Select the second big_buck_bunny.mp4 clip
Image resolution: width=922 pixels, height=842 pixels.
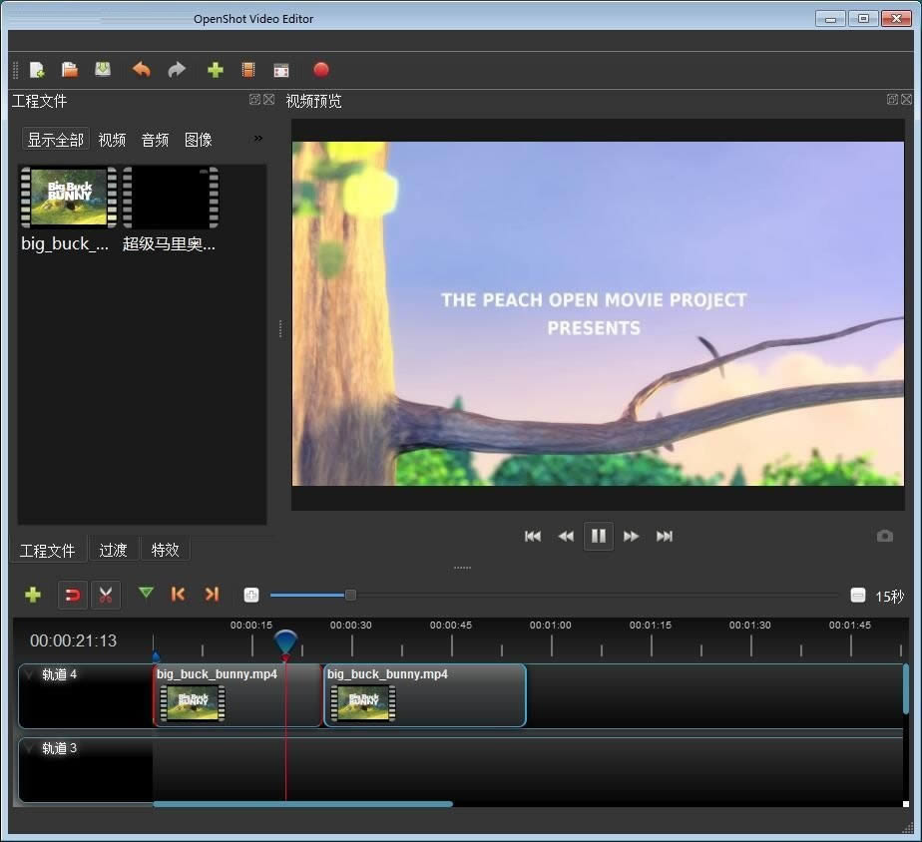point(424,695)
